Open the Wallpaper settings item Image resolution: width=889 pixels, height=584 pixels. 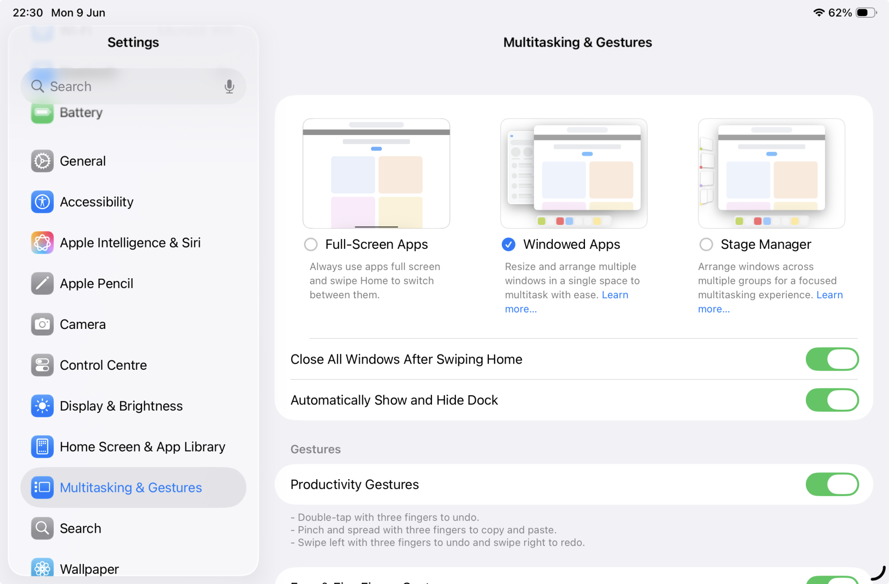coord(89,569)
